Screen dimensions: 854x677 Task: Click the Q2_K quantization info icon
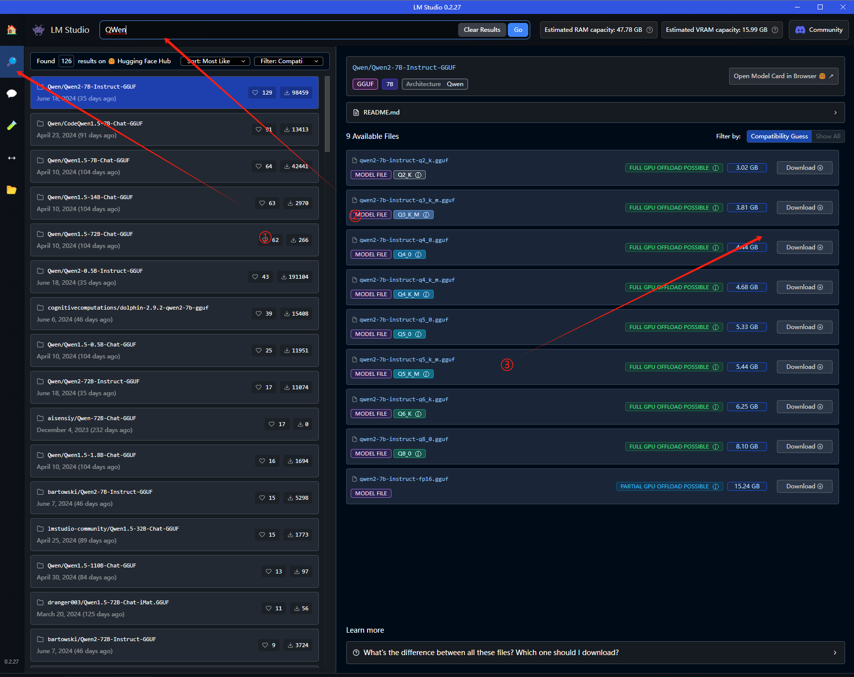(x=418, y=175)
